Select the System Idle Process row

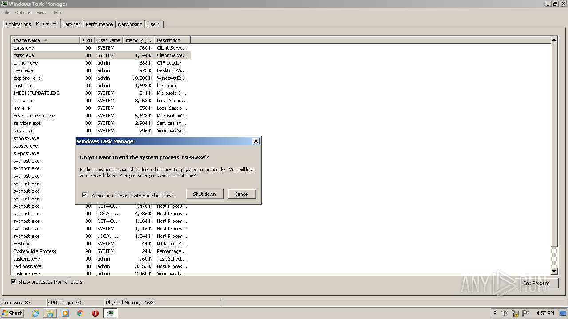(x=101, y=251)
